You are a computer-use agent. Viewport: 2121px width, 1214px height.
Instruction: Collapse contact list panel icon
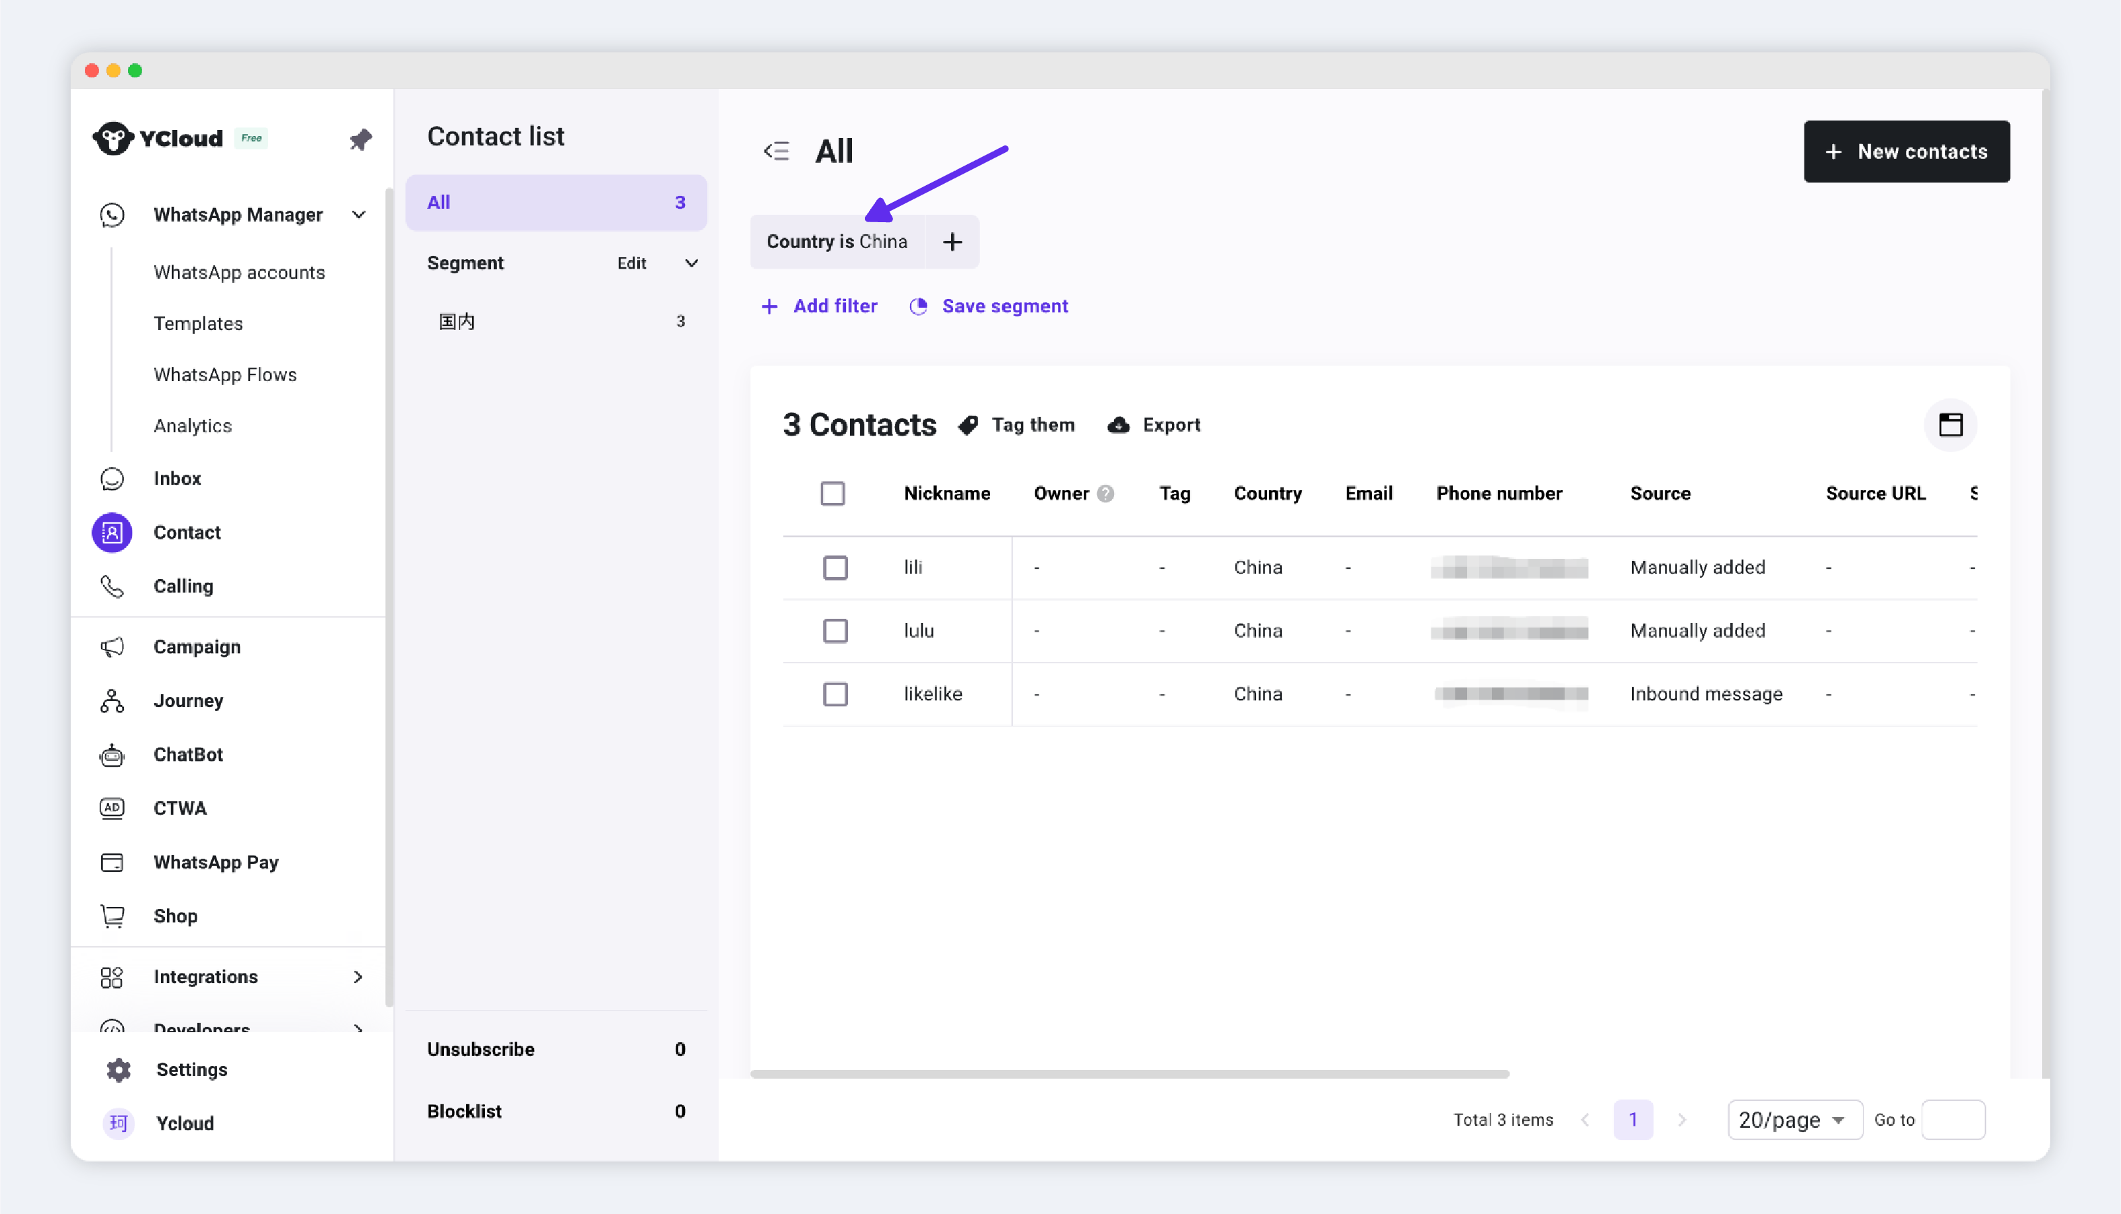point(777,151)
